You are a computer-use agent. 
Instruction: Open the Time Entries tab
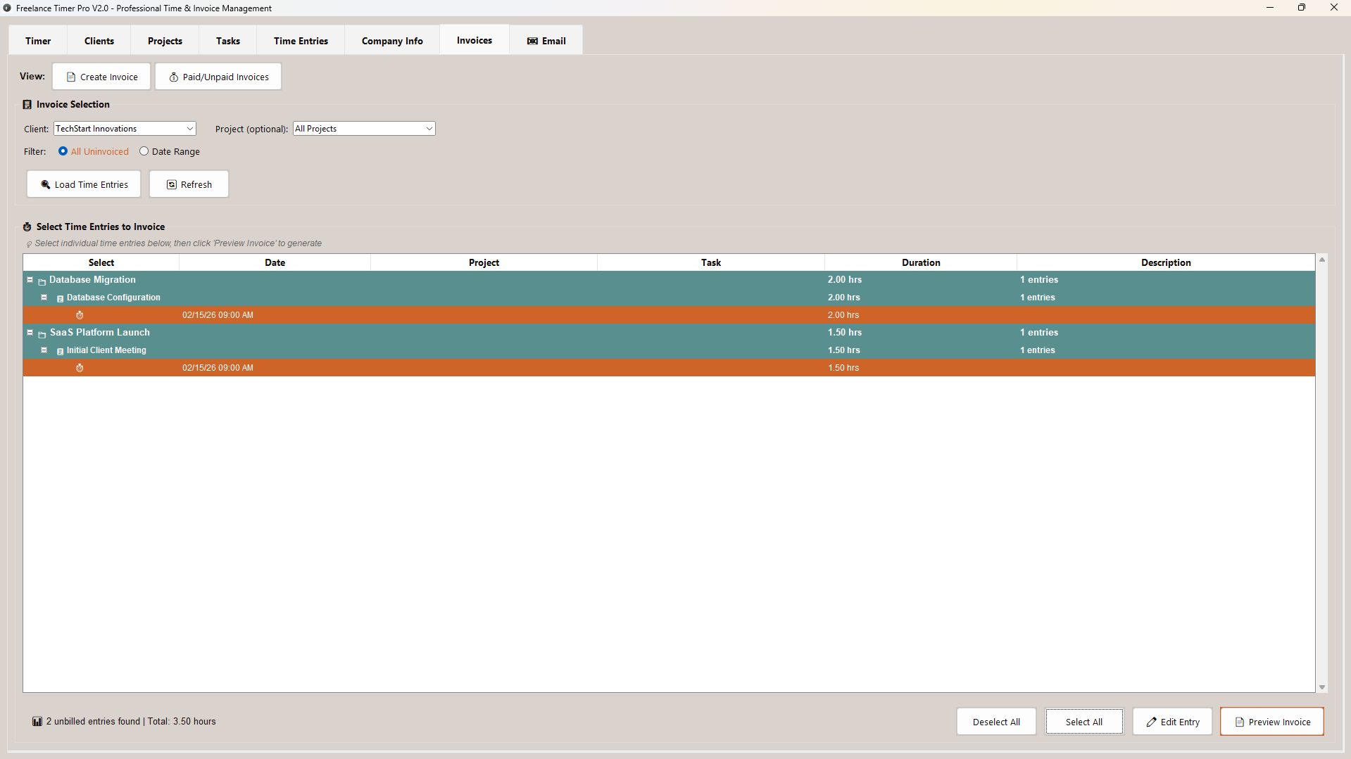click(x=300, y=40)
